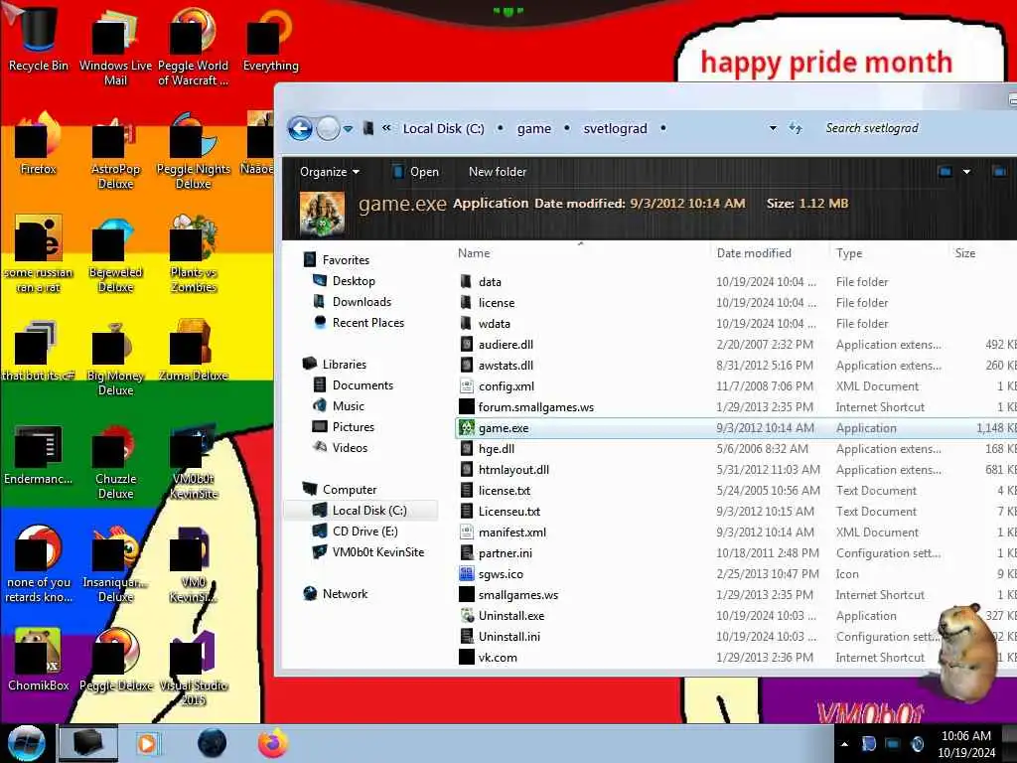This screenshot has width=1017, height=763.
Task: Select the file named htmlayout.dll
Action: 513,470
